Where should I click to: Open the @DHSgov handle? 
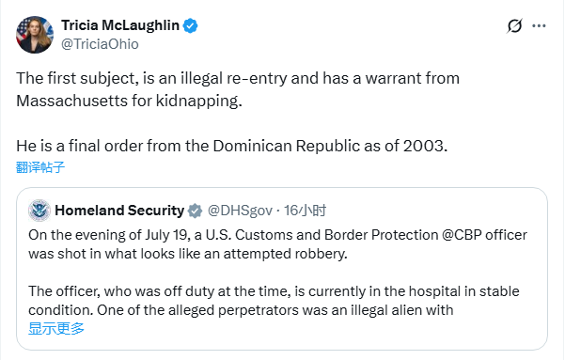coord(240,211)
